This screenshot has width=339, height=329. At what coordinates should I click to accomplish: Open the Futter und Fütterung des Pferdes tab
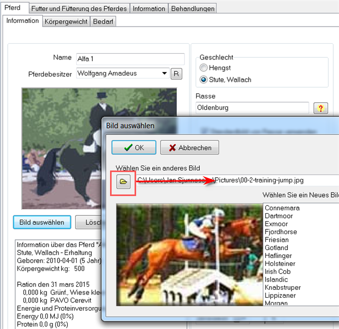coord(79,9)
